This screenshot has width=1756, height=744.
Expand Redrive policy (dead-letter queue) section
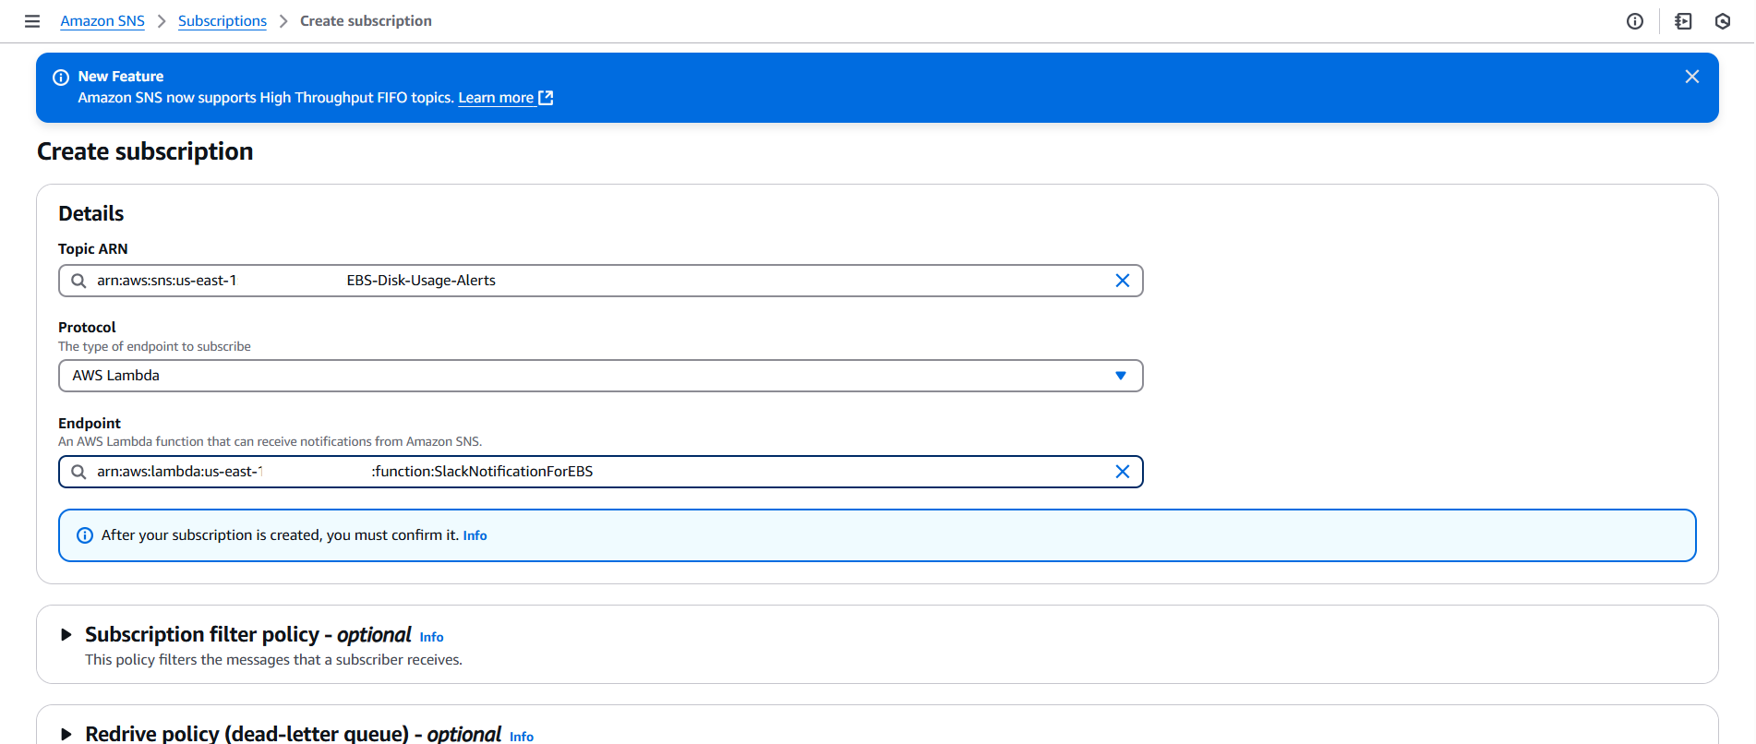66,735
